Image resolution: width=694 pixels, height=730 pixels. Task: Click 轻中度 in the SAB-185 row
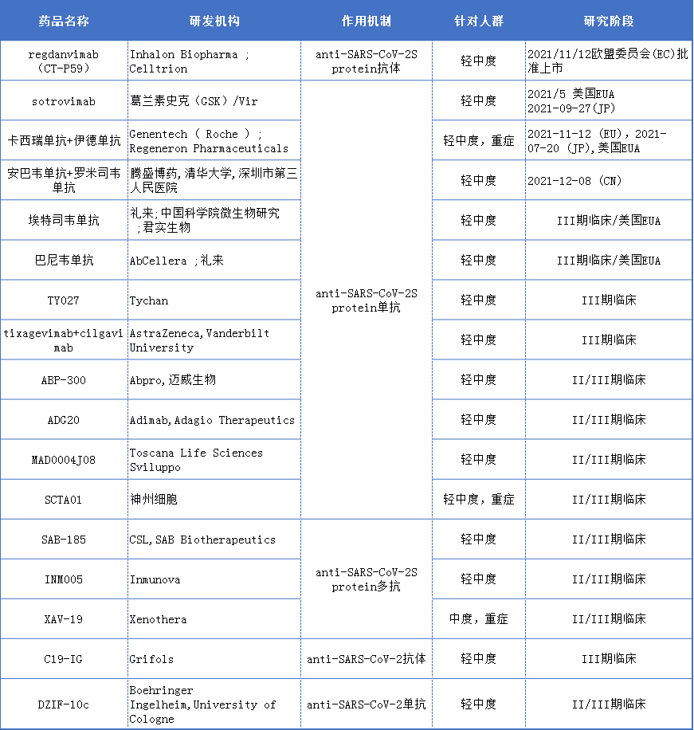(479, 540)
